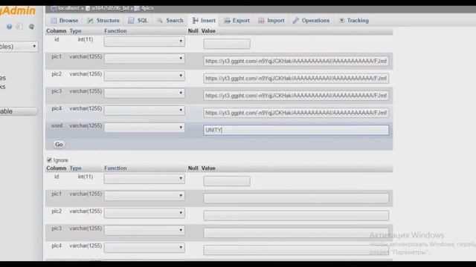
Task: Open Function dropdown for pic2 in first form
Action: tap(144, 76)
